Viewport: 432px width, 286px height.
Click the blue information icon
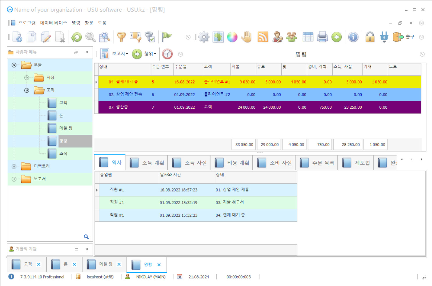pos(353,37)
